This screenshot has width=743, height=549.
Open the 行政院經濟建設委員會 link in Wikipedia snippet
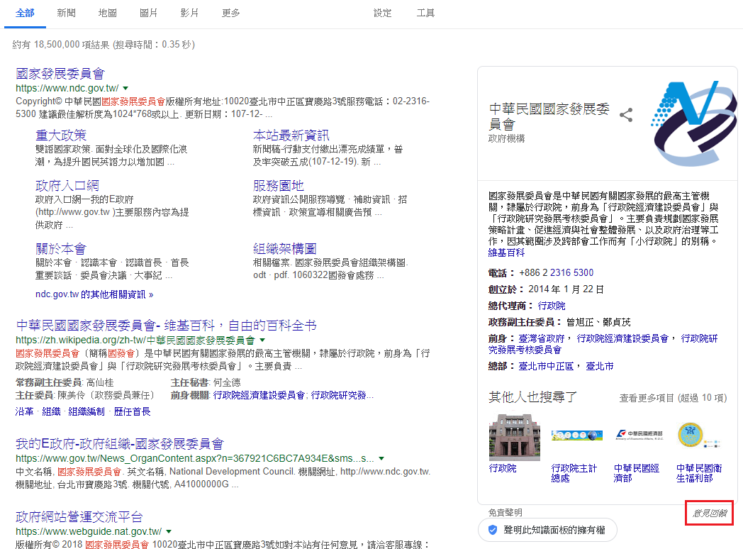(x=259, y=395)
